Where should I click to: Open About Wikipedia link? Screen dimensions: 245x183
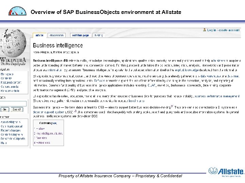tap(11, 122)
